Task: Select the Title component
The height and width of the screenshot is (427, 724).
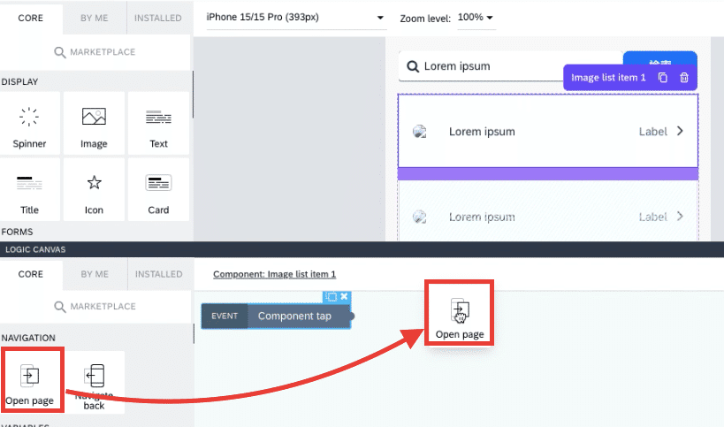Action: tap(29, 189)
